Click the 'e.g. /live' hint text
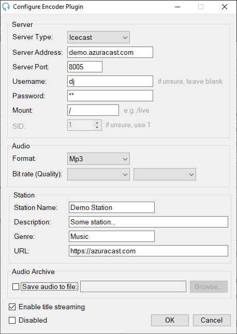 (137, 111)
